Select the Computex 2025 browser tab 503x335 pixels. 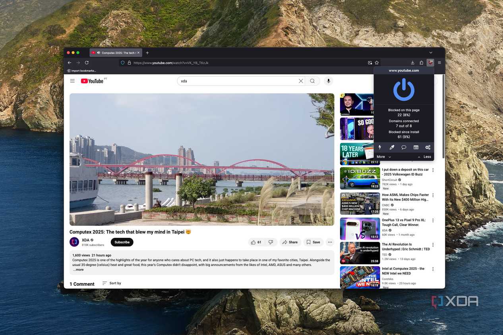pyautogui.click(x=116, y=53)
